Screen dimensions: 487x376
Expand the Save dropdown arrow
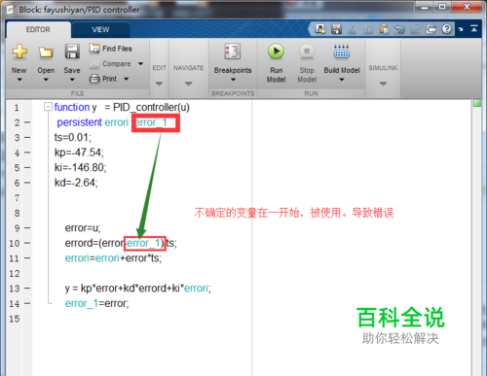pyautogui.click(x=72, y=80)
